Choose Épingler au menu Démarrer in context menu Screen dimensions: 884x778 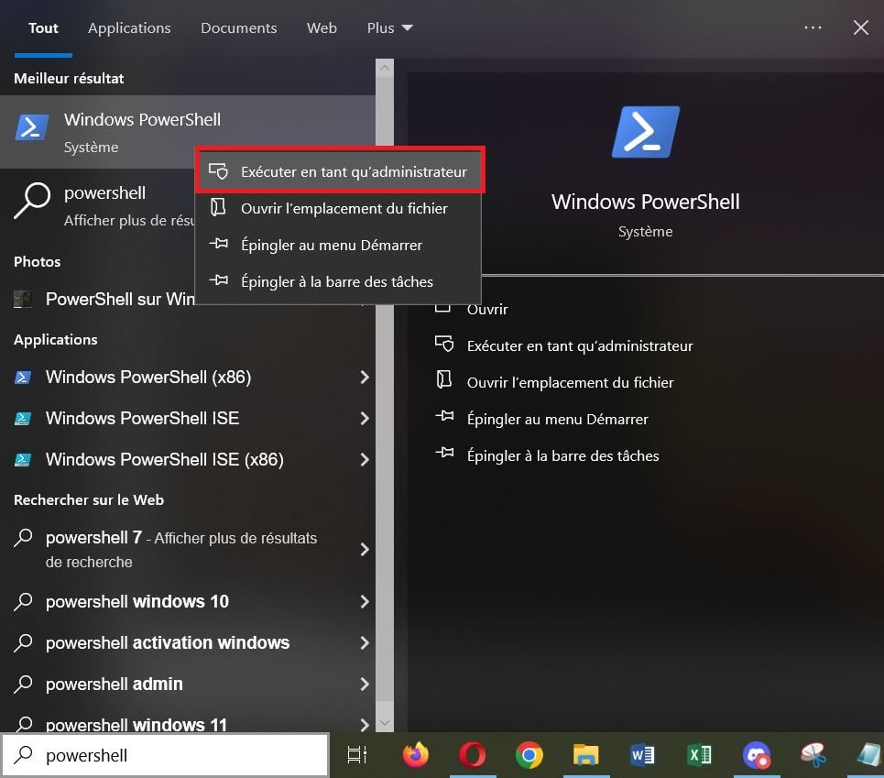tap(339, 245)
